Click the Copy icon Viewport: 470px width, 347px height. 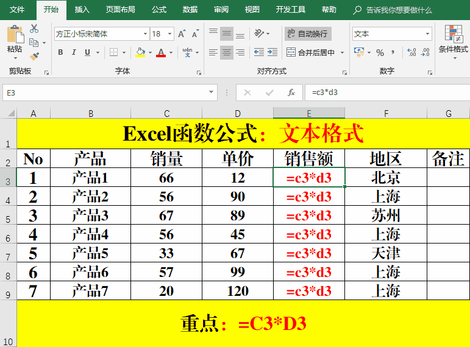point(34,43)
